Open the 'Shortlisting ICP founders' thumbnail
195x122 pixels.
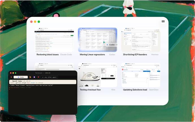click(x=141, y=40)
